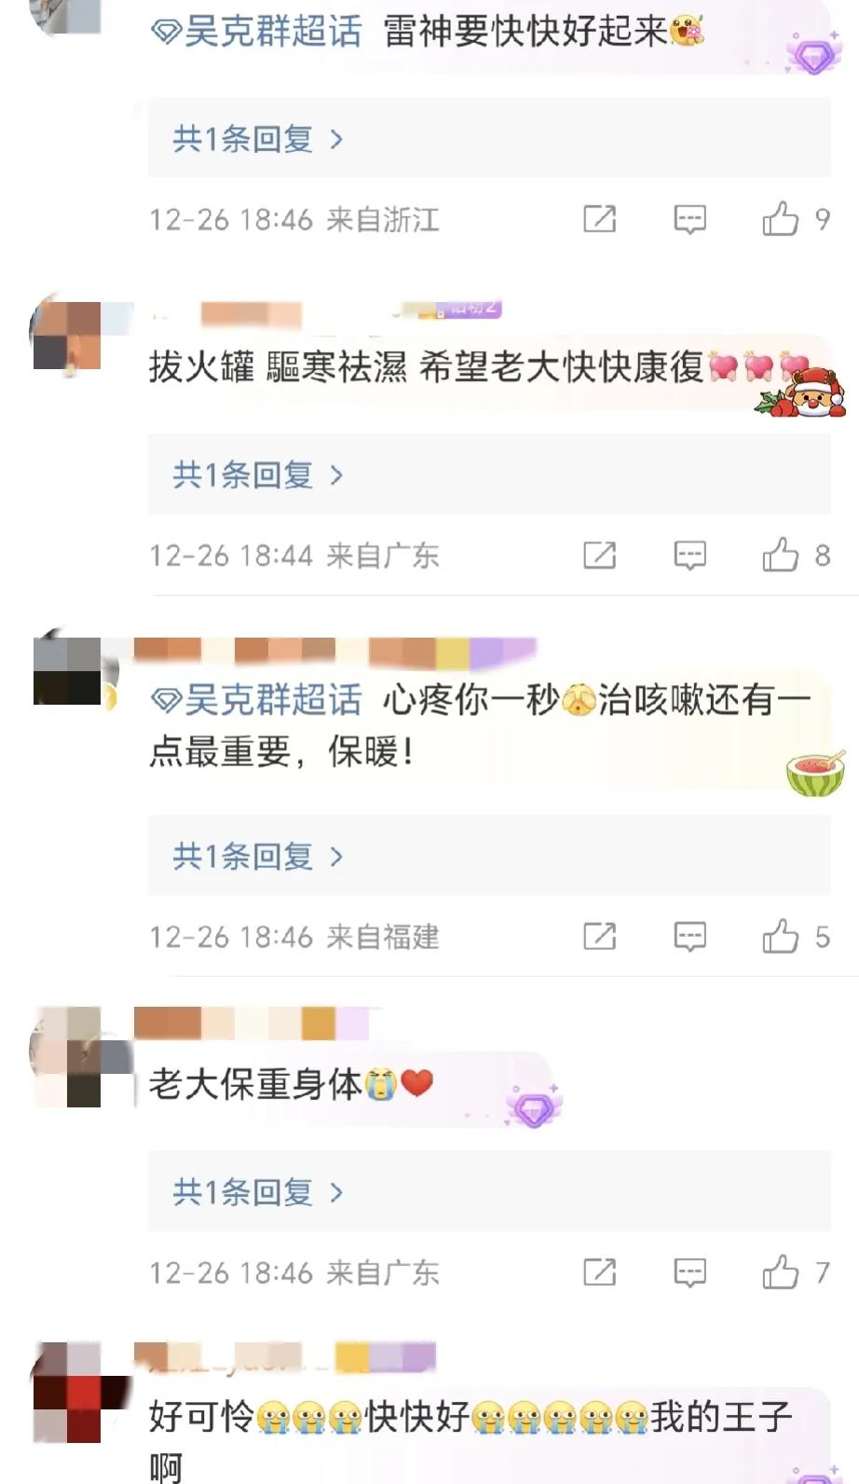Image resolution: width=859 pixels, height=1484 pixels.
Task: Open the avatar of the 拔火罐 commenter
Action: tap(67, 336)
